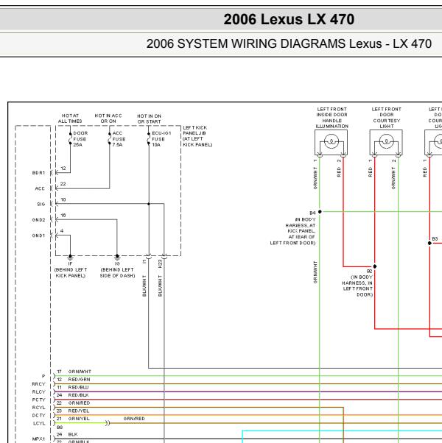The image size is (442, 443).
Task: Click the B3 splice dot
Action: [x=429, y=243]
